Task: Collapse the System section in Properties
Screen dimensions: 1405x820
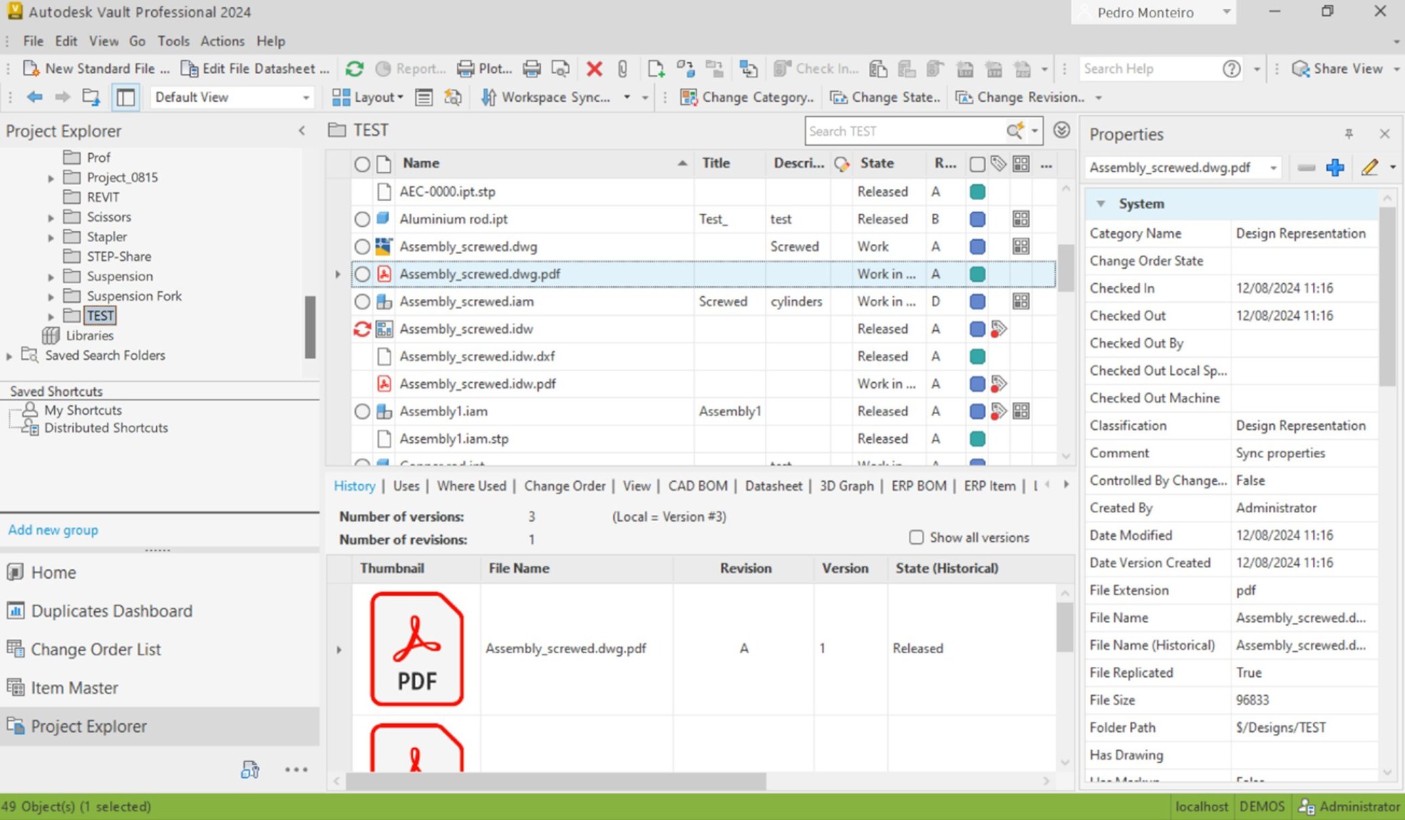Action: [1101, 203]
